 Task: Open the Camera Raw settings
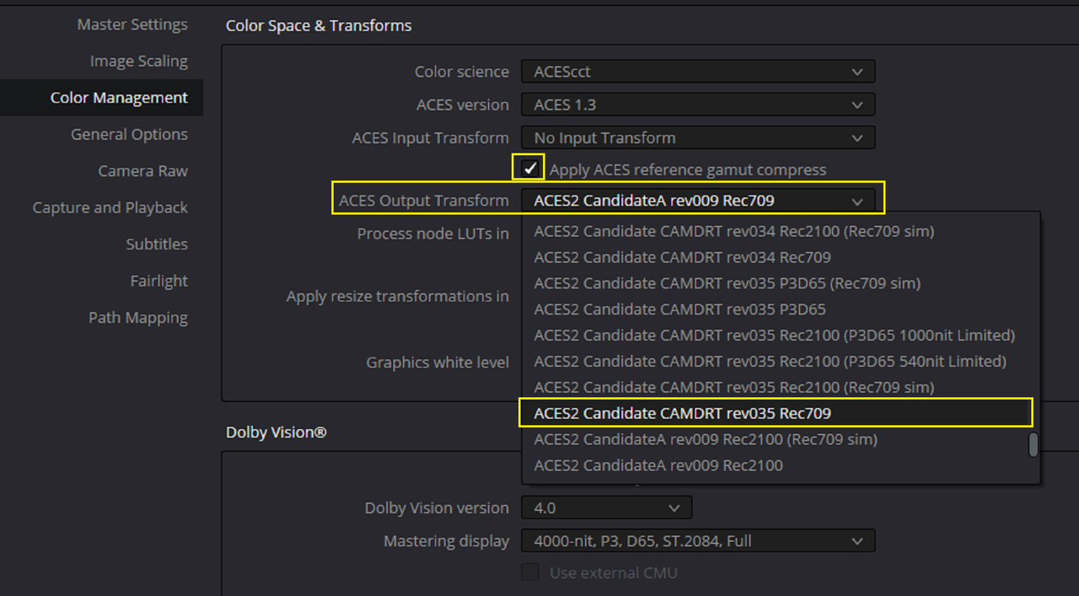142,170
